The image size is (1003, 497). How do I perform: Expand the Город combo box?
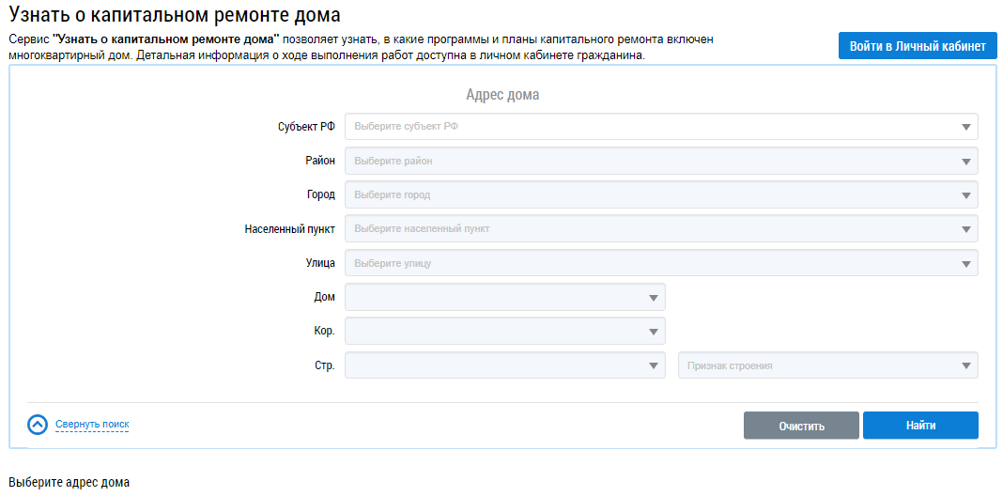pyautogui.click(x=648, y=195)
